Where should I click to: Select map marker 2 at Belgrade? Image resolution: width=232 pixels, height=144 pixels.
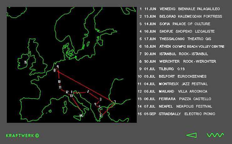(x=88, y=92)
